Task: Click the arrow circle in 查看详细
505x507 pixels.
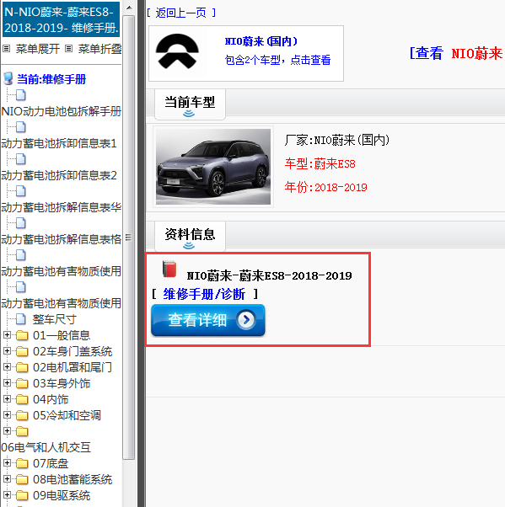Action: pos(246,320)
